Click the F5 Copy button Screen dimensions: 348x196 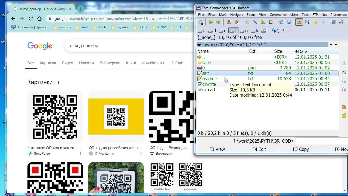[x=301, y=149]
